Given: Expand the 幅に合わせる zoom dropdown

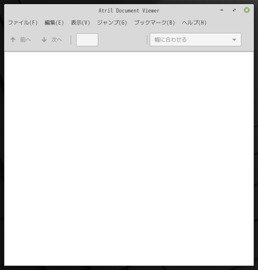Looking at the screenshot, I should [196, 40].
